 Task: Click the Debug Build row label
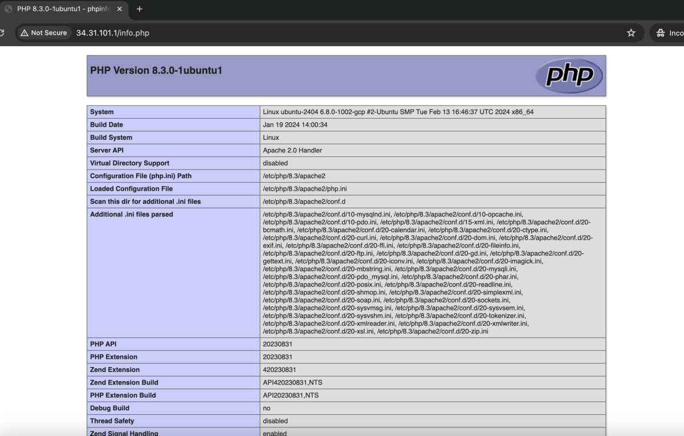point(109,408)
